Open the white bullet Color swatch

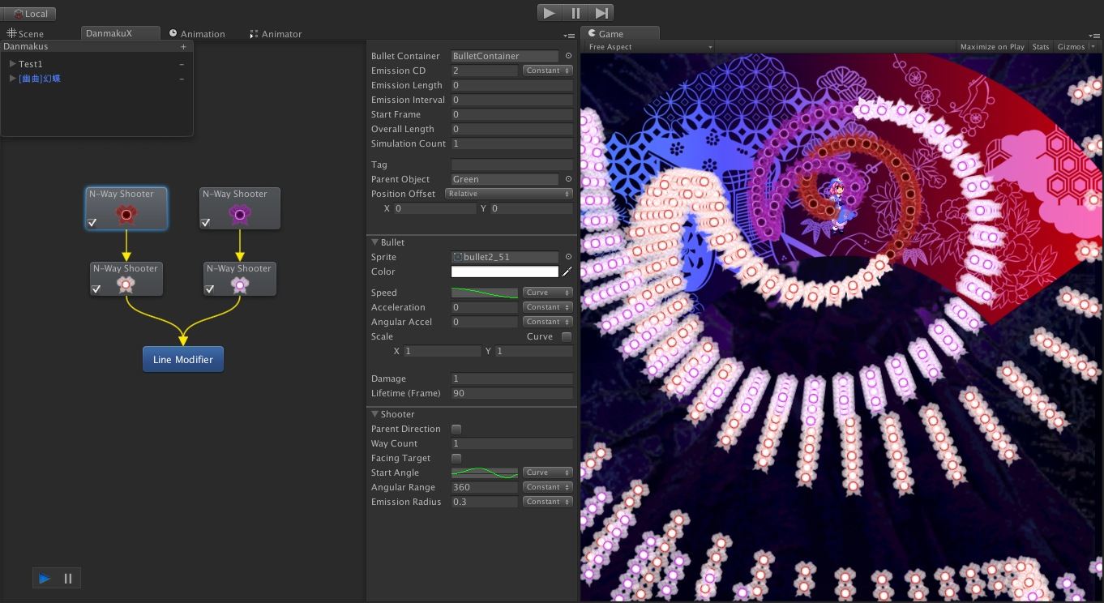coord(505,272)
